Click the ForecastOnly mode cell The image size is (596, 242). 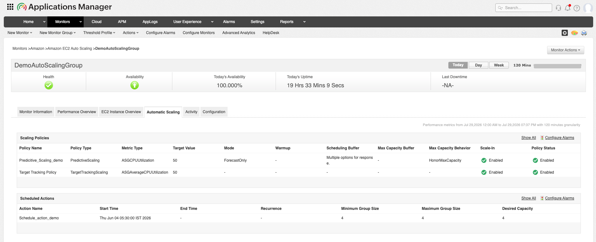(235, 160)
